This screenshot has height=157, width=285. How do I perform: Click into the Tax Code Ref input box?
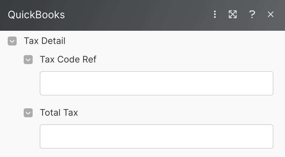156,83
